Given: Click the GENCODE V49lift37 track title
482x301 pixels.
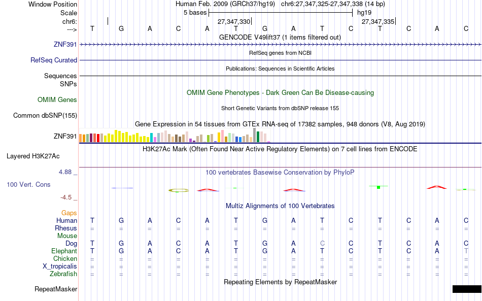Looking at the screenshot, I should [x=280, y=37].
